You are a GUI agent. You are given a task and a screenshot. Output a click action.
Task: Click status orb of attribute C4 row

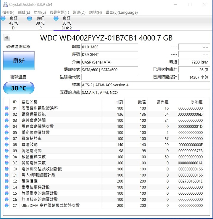click(x=7, y=187)
